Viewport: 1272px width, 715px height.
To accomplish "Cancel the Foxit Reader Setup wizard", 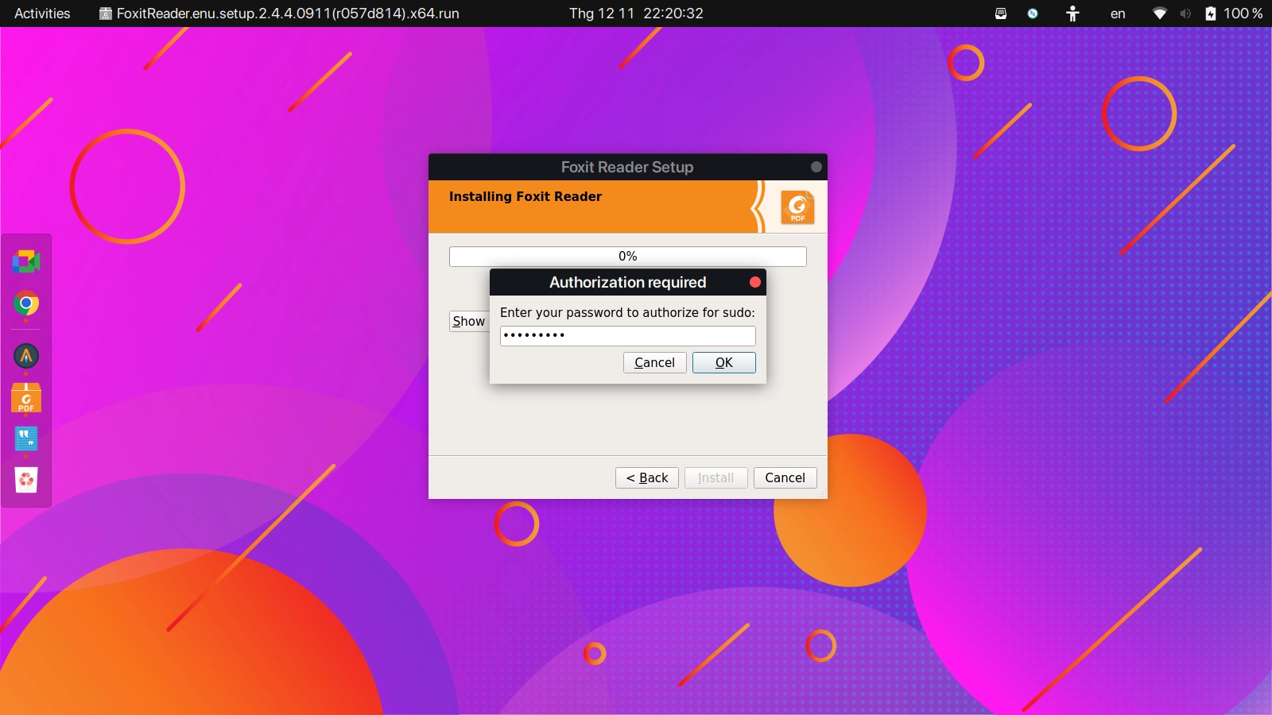I will [x=785, y=477].
